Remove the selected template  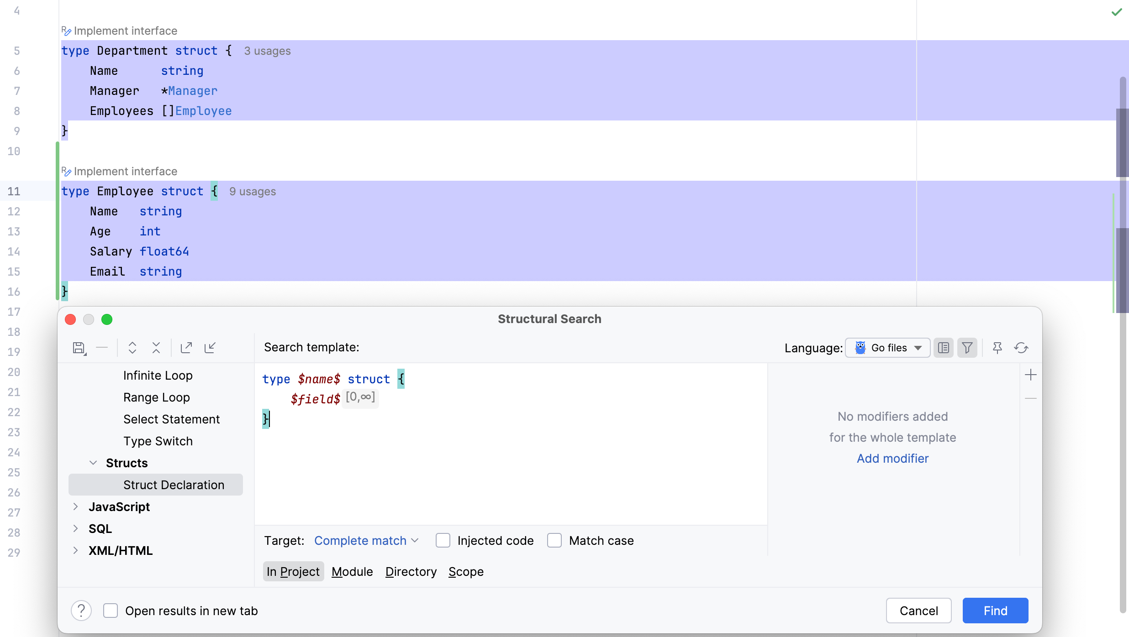coord(102,347)
